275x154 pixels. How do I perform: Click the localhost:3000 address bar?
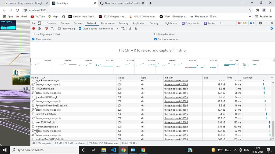coord(135,10)
